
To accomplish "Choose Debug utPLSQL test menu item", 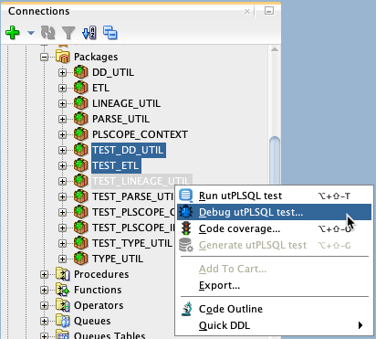I will click(x=274, y=212).
